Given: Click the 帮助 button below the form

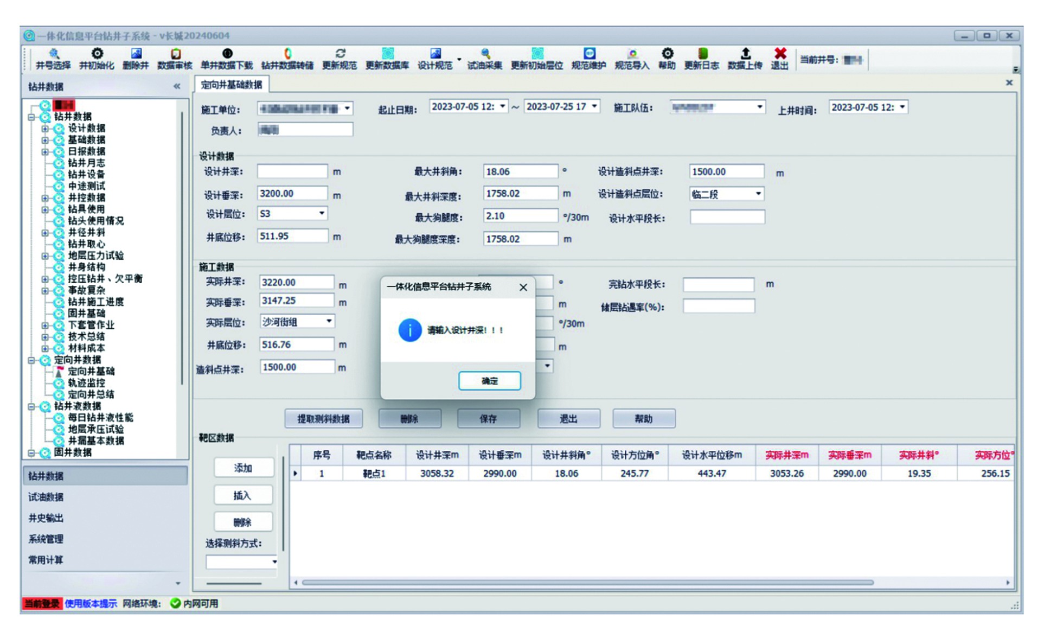Looking at the screenshot, I should click(x=644, y=419).
